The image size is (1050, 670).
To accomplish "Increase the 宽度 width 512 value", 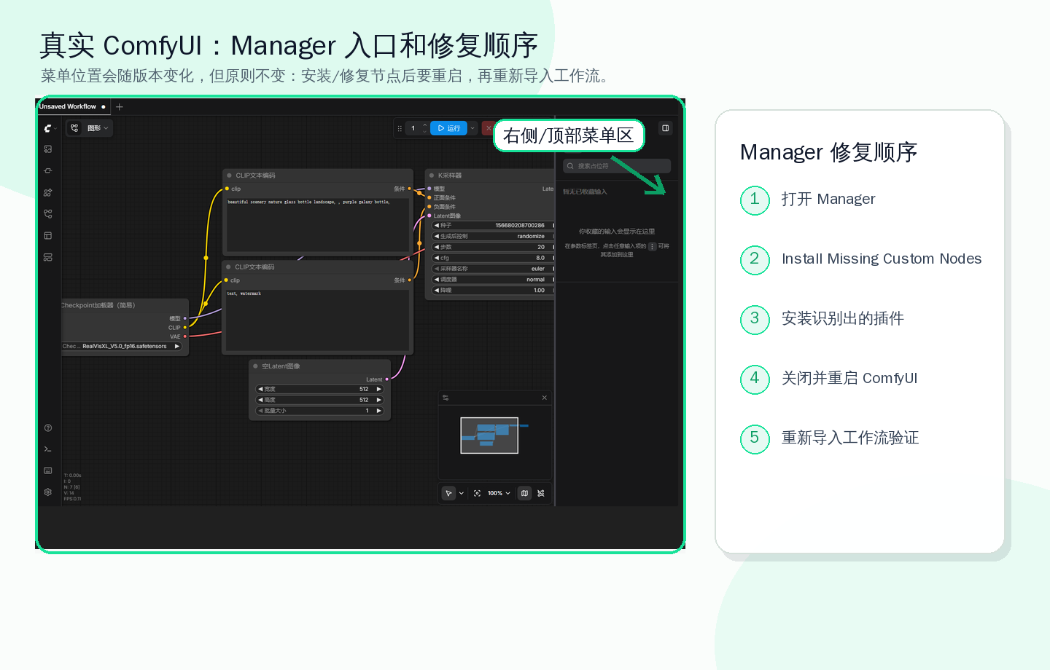I will [x=378, y=389].
